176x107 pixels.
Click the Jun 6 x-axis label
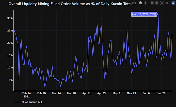coord(146,93)
